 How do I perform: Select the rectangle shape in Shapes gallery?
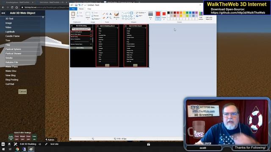point(132,13)
